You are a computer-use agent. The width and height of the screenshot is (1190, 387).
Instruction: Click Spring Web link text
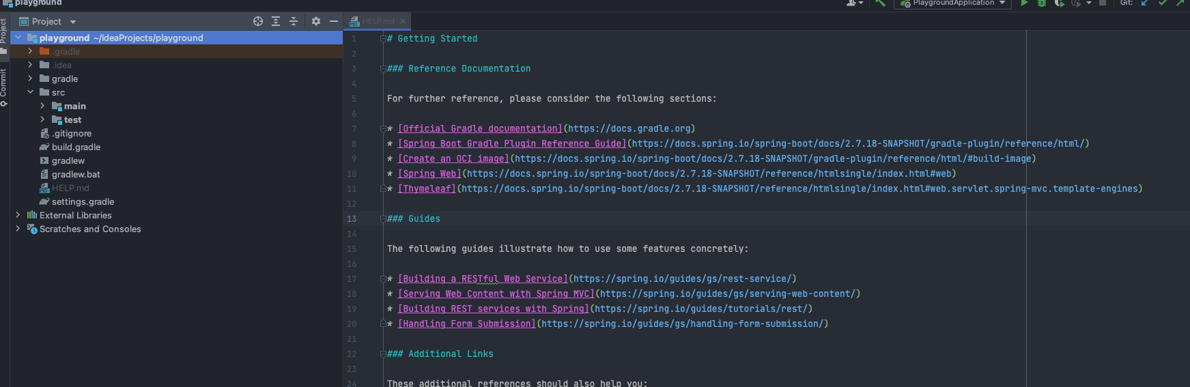[x=429, y=173]
